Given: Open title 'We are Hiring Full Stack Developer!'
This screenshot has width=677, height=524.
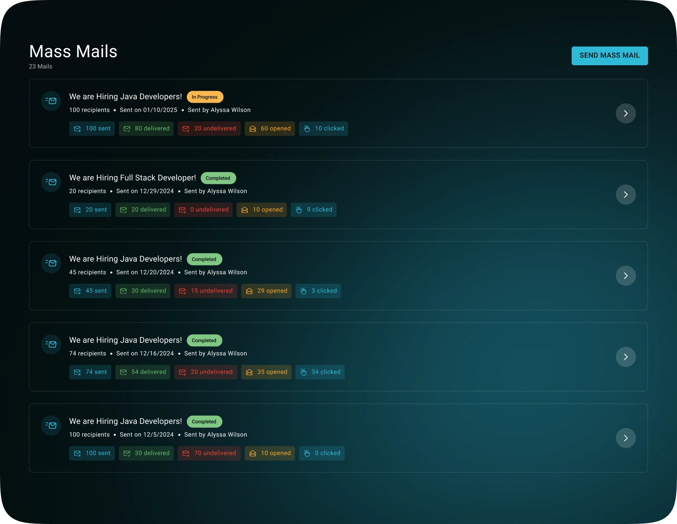Looking at the screenshot, I should tap(133, 178).
